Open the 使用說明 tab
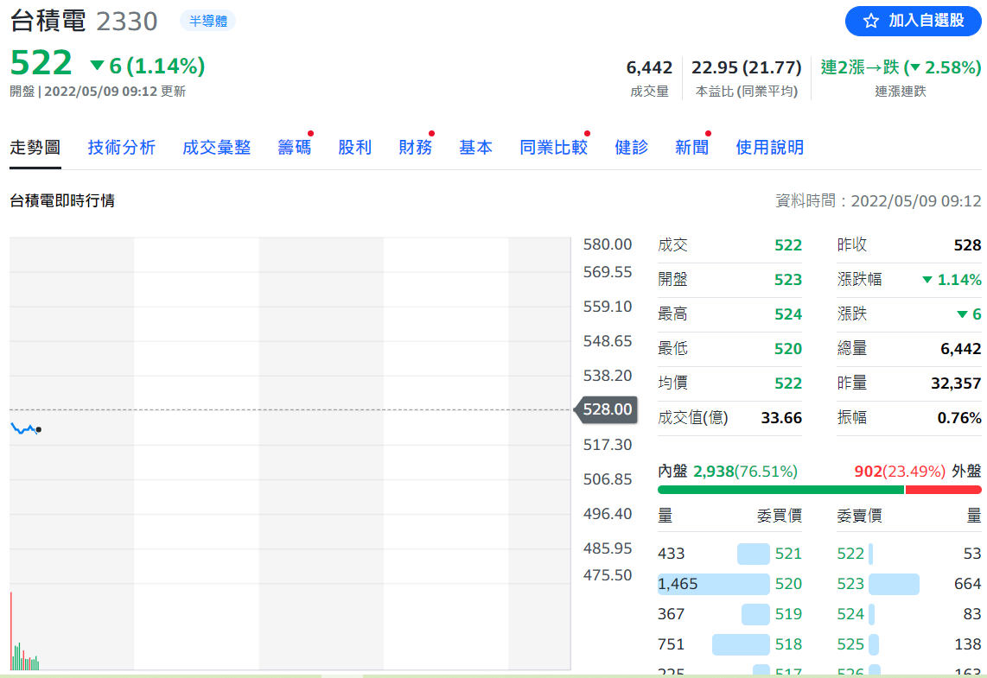This screenshot has width=987, height=678. [x=769, y=148]
